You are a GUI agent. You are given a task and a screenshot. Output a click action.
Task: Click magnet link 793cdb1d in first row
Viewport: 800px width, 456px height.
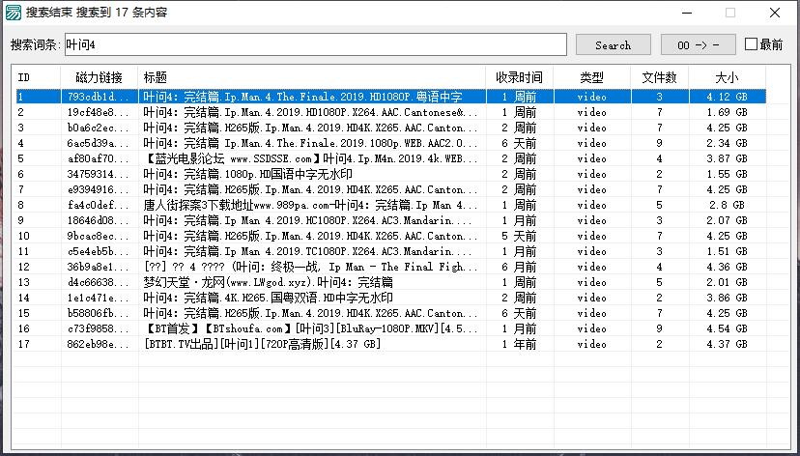[97, 97]
